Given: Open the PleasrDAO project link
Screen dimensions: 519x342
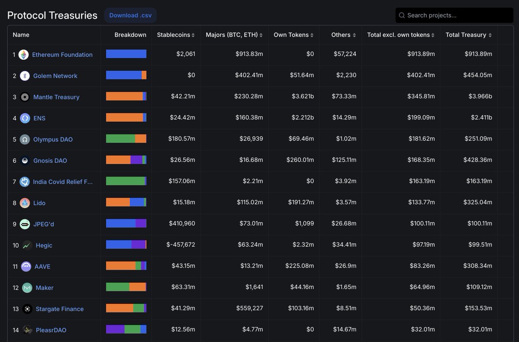Looking at the screenshot, I should (51, 329).
